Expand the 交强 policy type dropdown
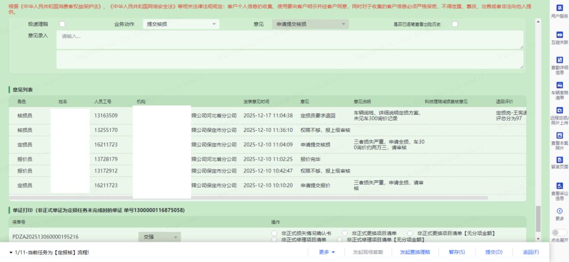569x262 pixels. tap(160, 236)
